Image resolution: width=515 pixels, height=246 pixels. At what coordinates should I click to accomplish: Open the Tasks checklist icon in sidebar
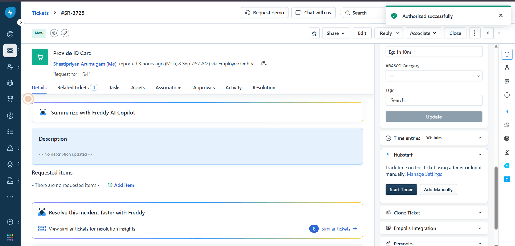point(10,132)
